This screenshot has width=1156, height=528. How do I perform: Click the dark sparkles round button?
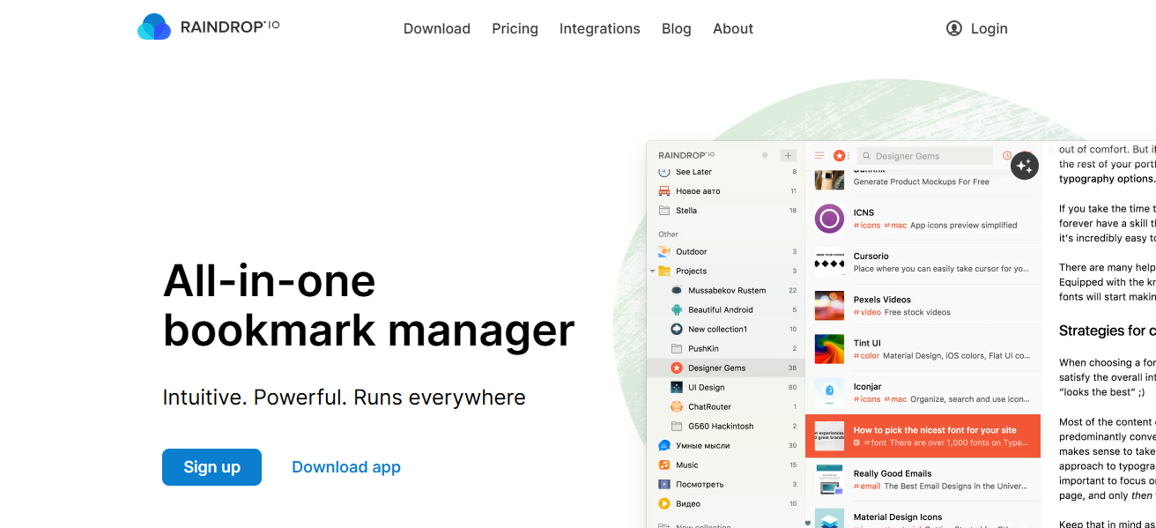[x=1025, y=166]
